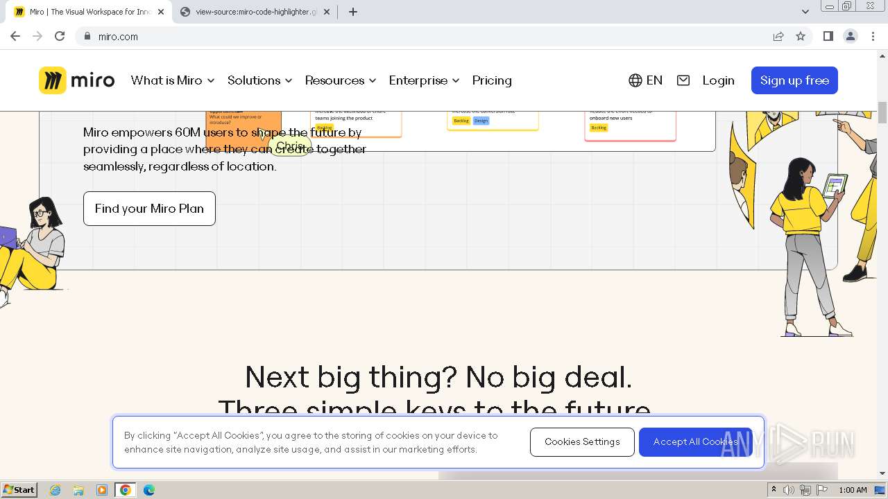This screenshot has height=499, width=888.
Task: Open media player from taskbar
Action: coord(102,490)
